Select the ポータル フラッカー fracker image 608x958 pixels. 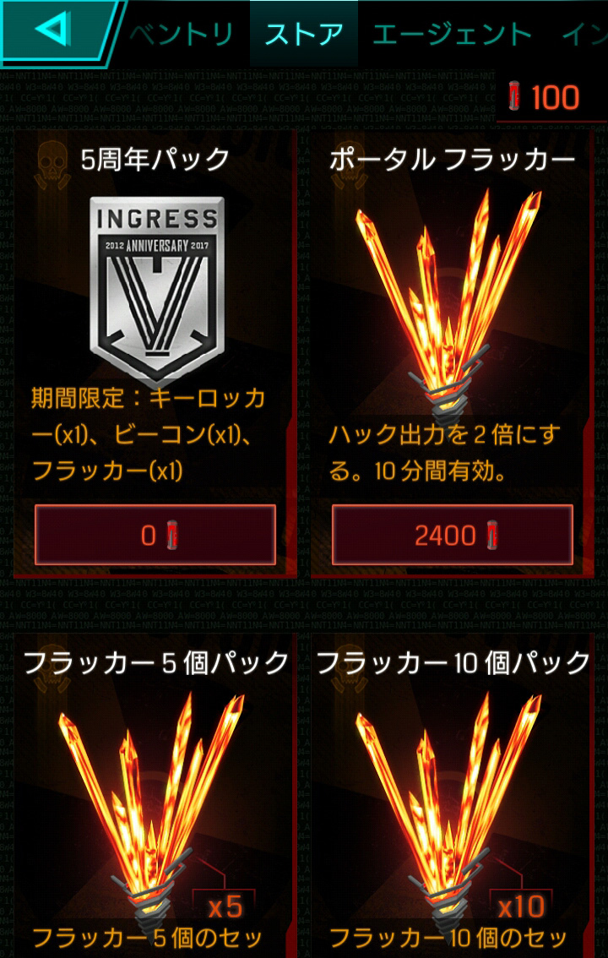(450, 302)
